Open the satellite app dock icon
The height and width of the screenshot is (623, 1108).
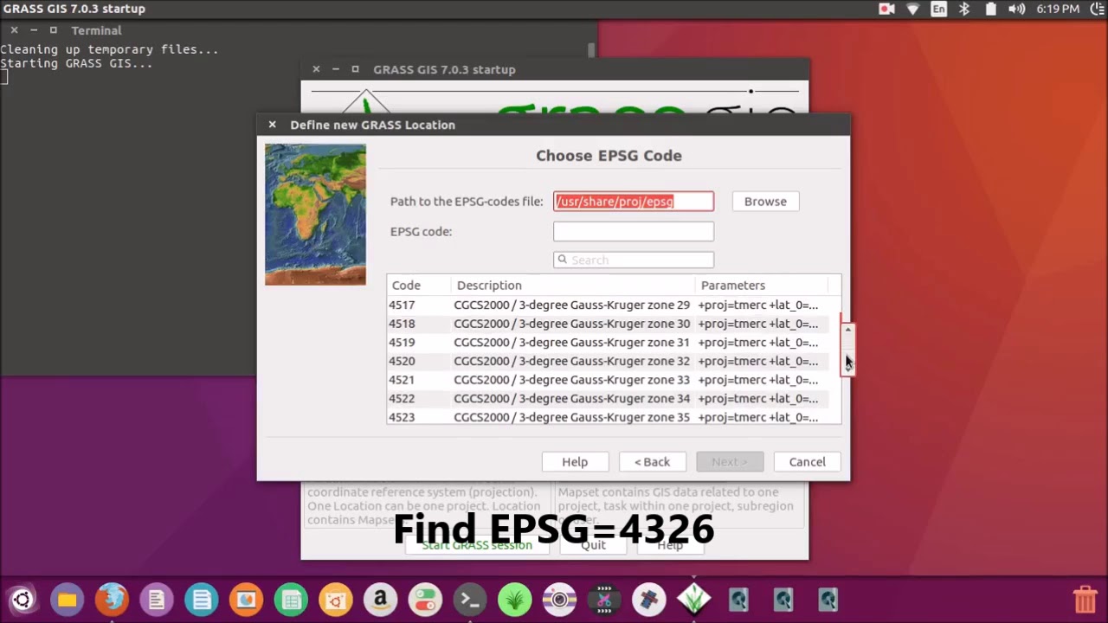point(649,600)
